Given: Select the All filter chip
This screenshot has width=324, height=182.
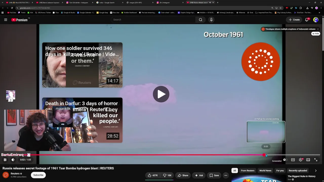Looking at the screenshot, I should (235, 171).
